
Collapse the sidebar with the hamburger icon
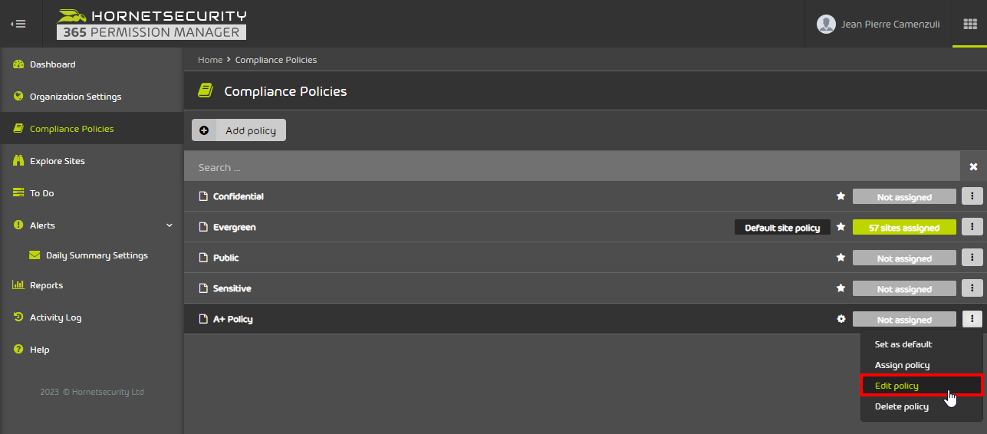click(18, 24)
